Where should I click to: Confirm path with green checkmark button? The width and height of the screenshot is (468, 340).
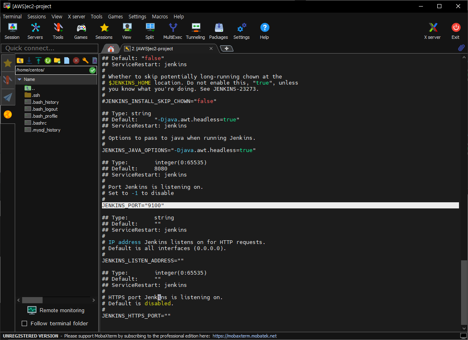tap(93, 70)
